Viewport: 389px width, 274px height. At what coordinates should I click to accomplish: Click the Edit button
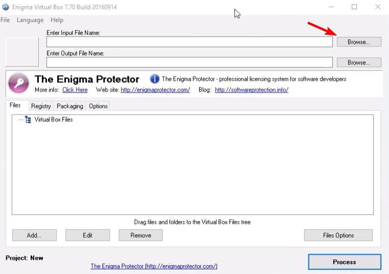click(88, 235)
